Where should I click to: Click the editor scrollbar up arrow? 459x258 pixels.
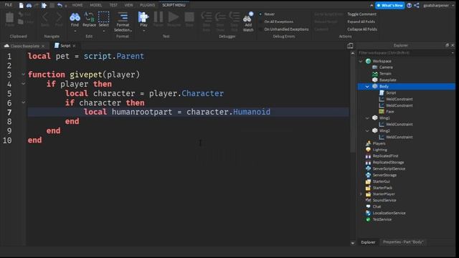[x=352, y=53]
